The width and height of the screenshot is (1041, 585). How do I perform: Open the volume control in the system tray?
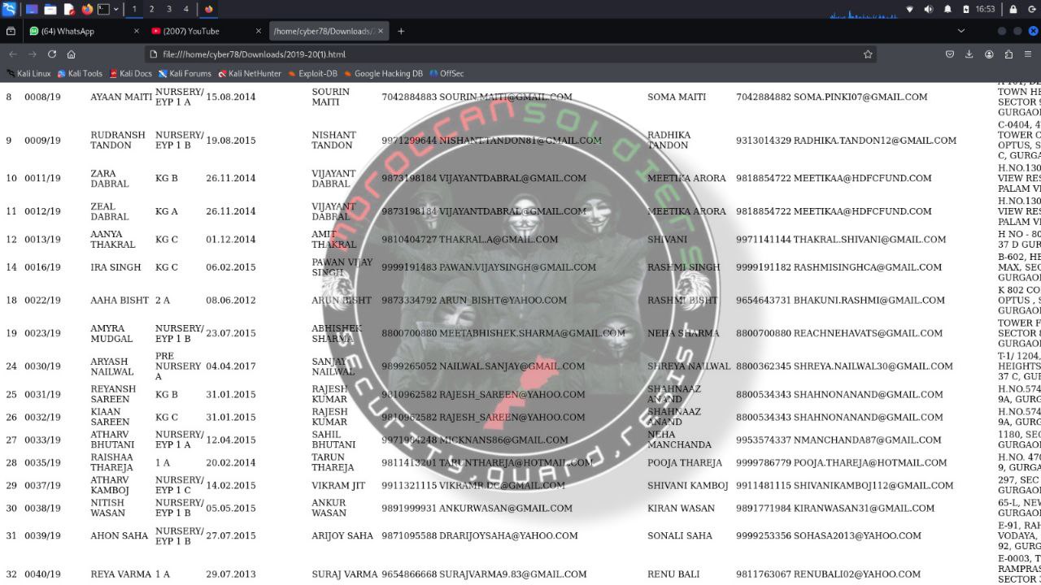coord(928,9)
